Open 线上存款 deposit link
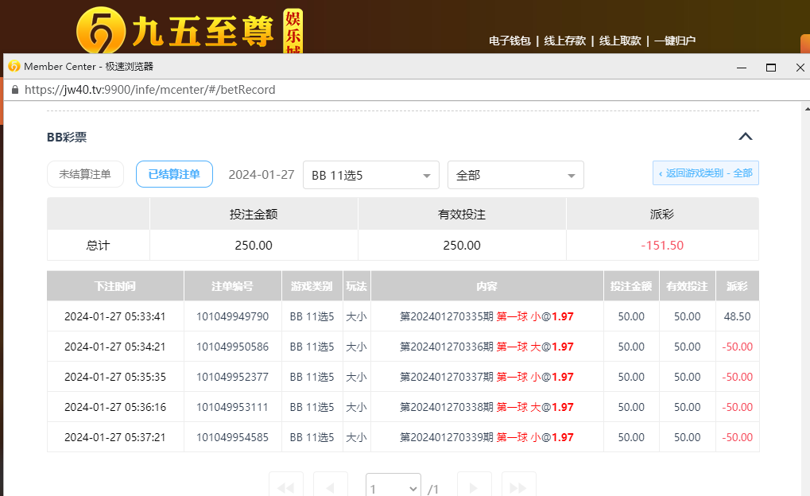The height and width of the screenshot is (496, 810). [x=564, y=41]
